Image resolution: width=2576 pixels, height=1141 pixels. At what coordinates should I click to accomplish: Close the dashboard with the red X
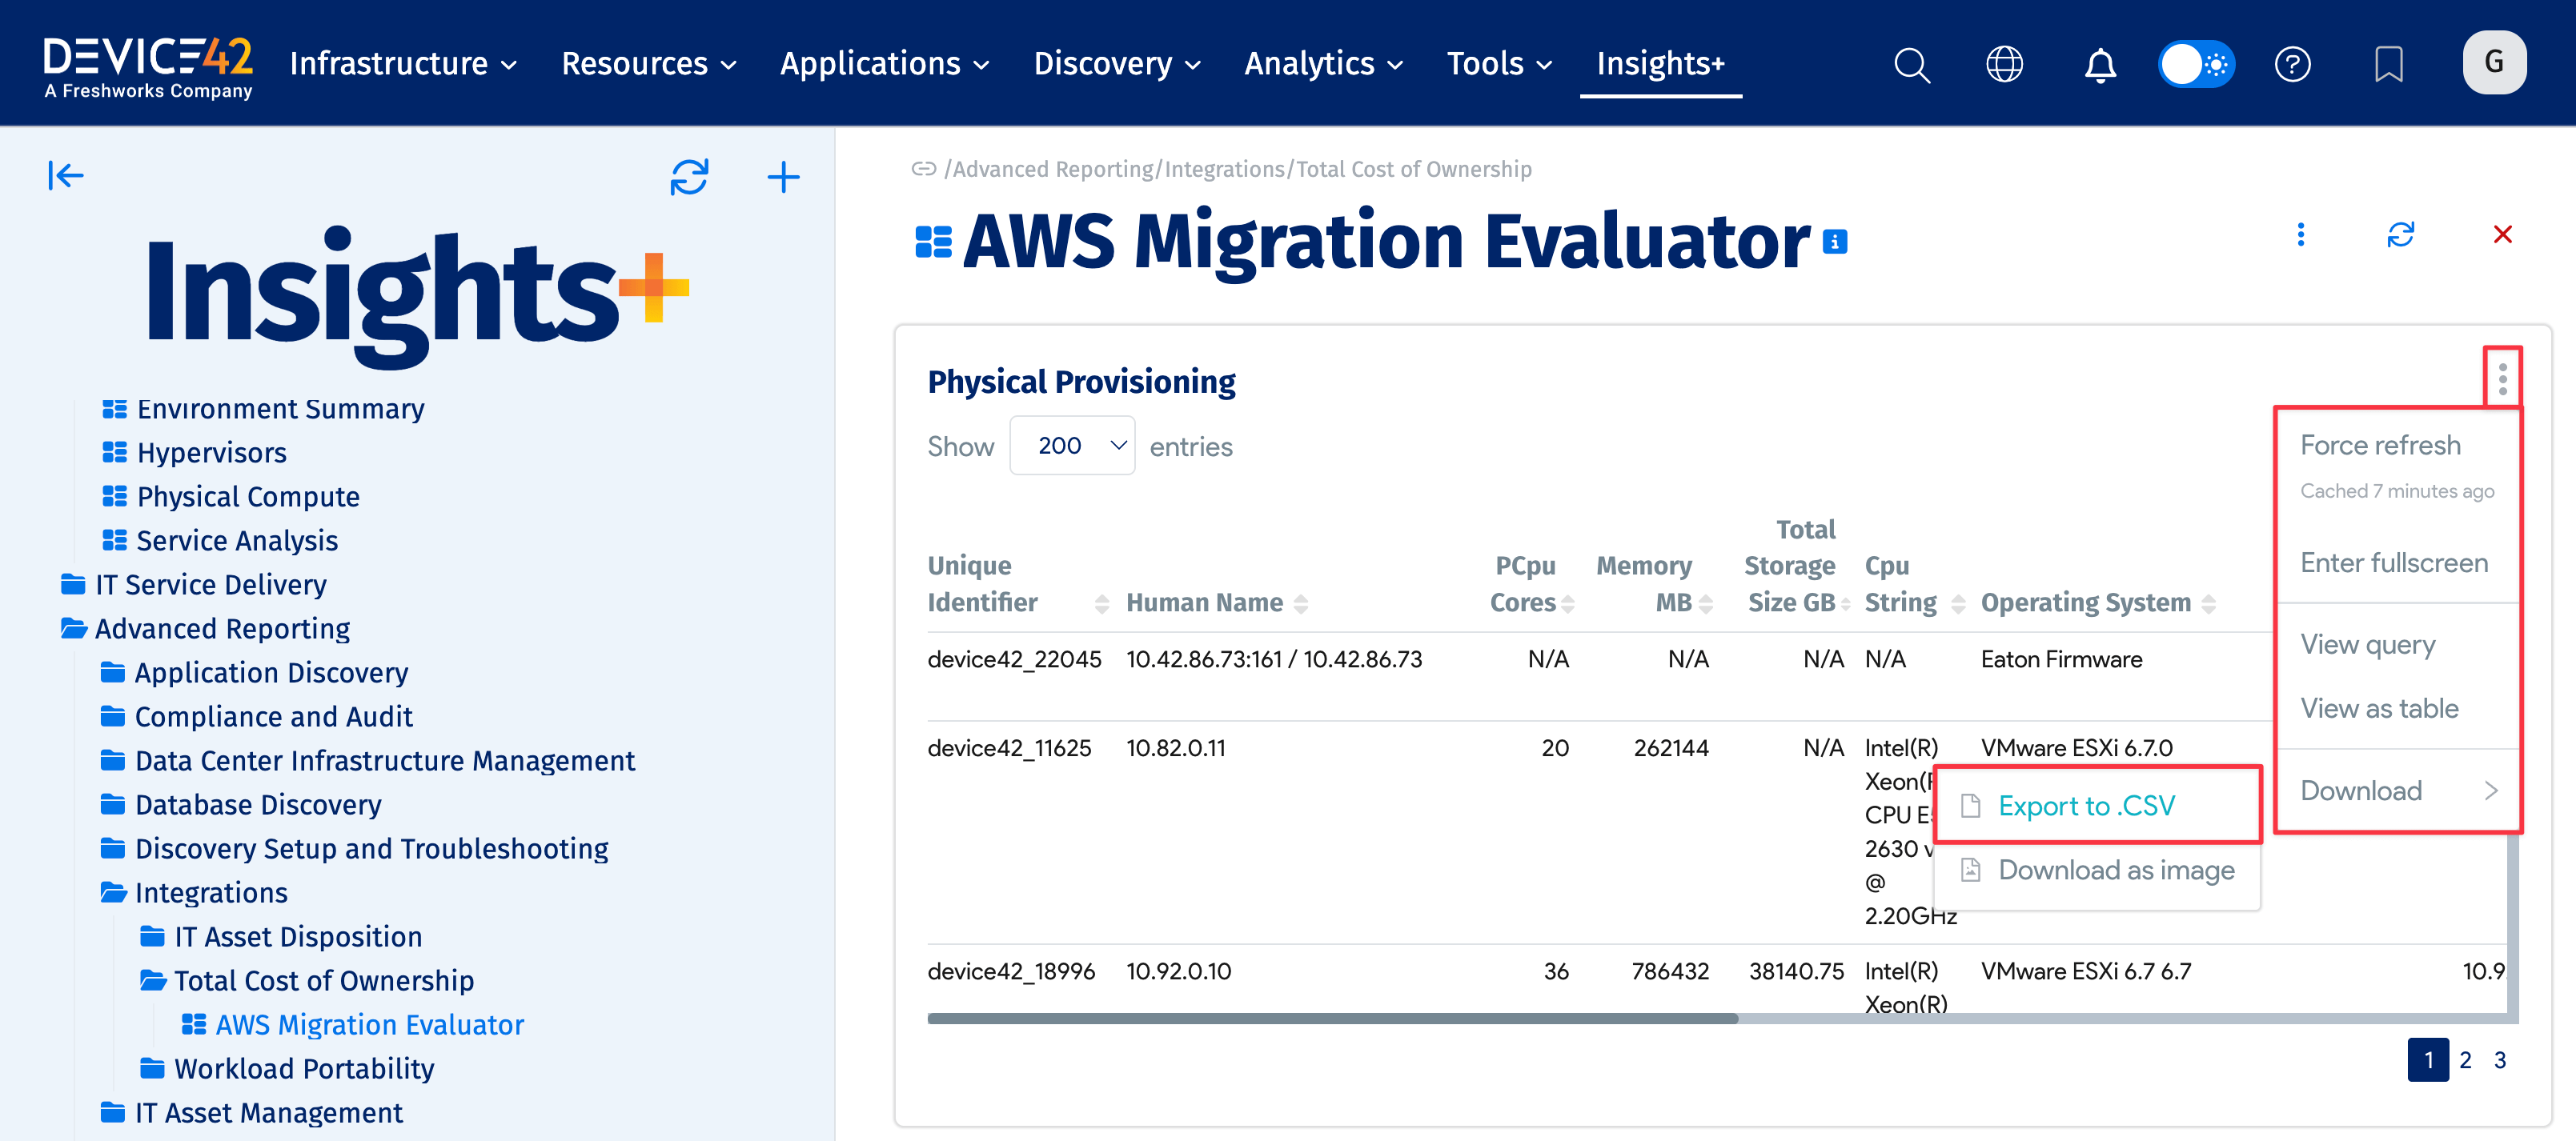click(x=2502, y=234)
